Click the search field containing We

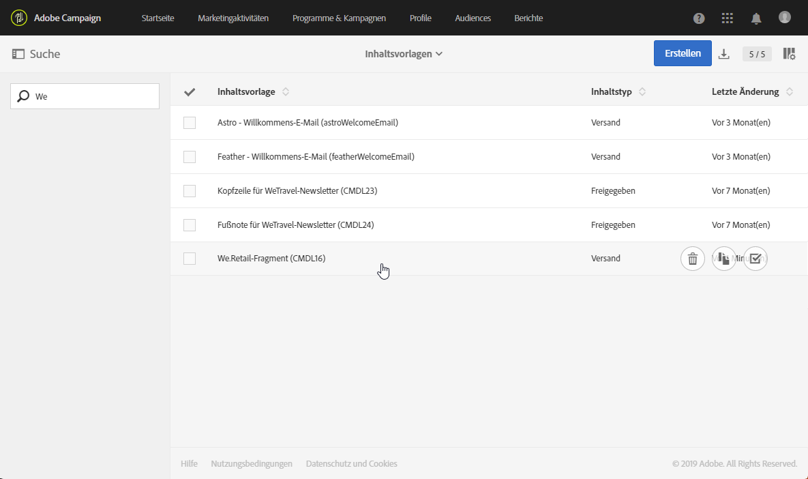tap(92, 96)
